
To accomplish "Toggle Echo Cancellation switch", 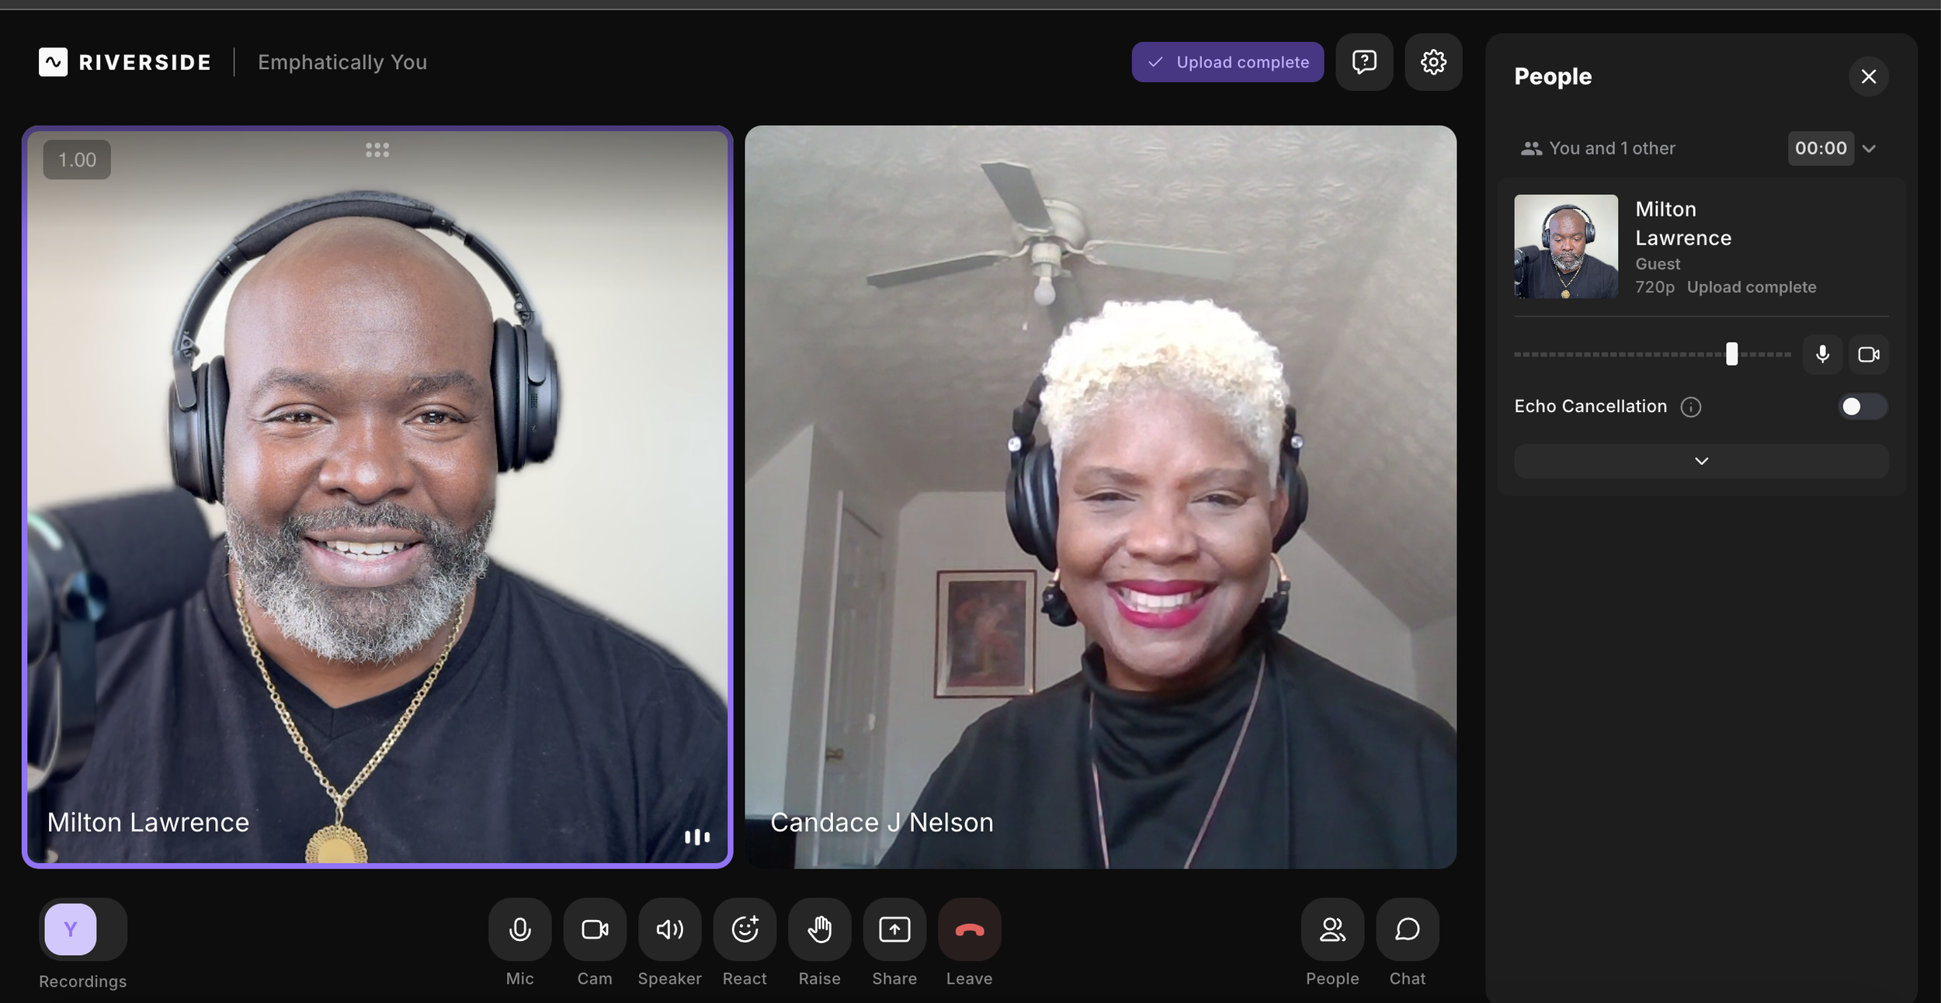I will point(1862,407).
